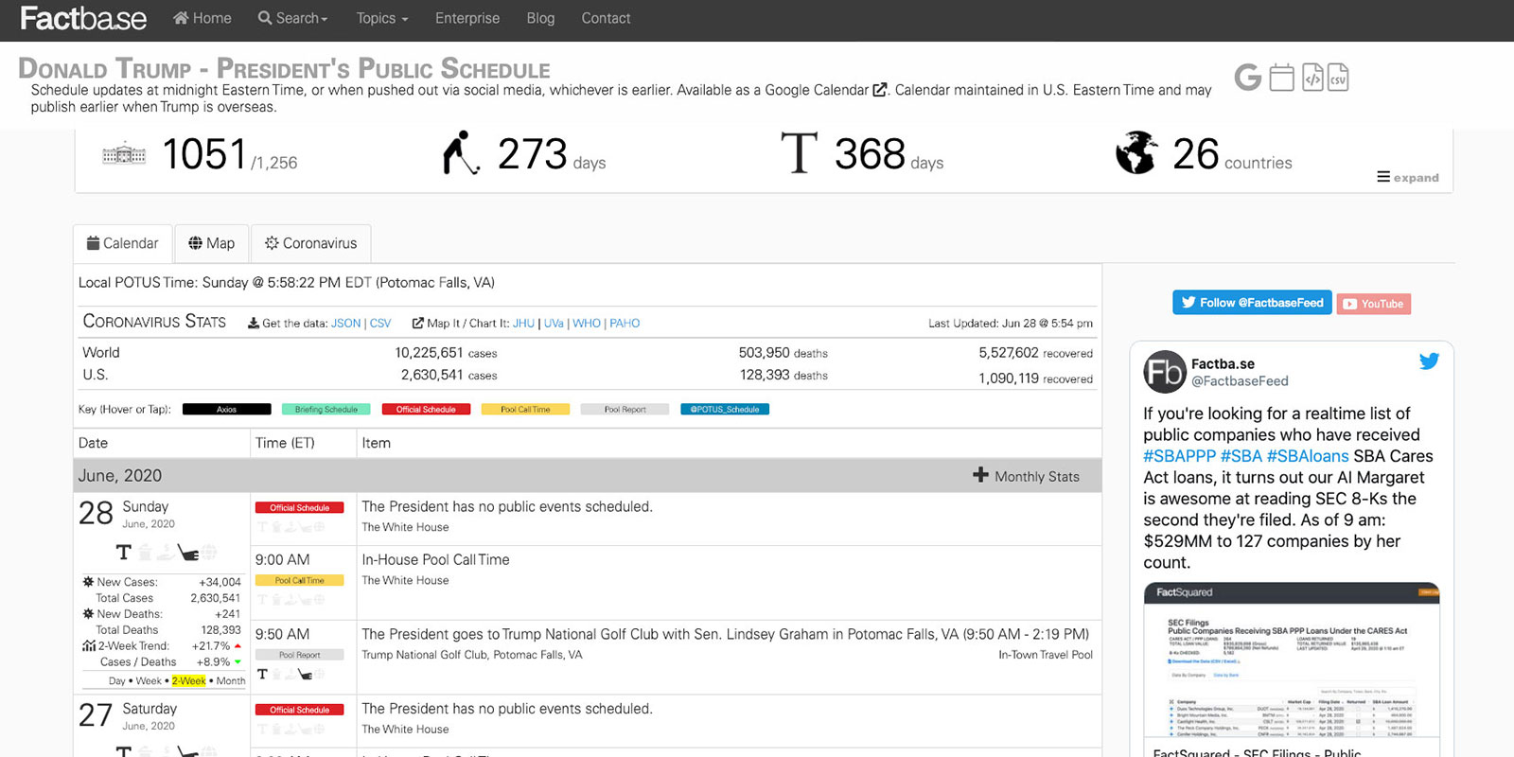Screen dimensions: 1514x757
Task: Click the T icon in 9:50 AM row
Action: point(262,674)
